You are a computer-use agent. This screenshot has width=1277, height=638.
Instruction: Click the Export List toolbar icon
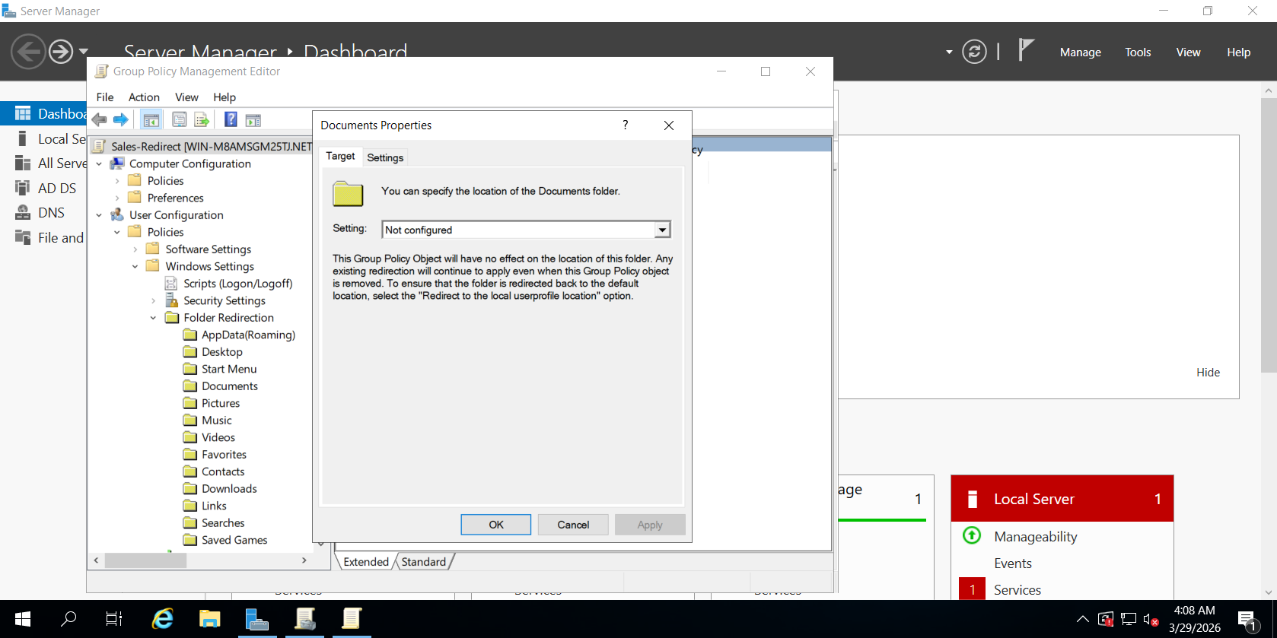pyautogui.click(x=202, y=119)
